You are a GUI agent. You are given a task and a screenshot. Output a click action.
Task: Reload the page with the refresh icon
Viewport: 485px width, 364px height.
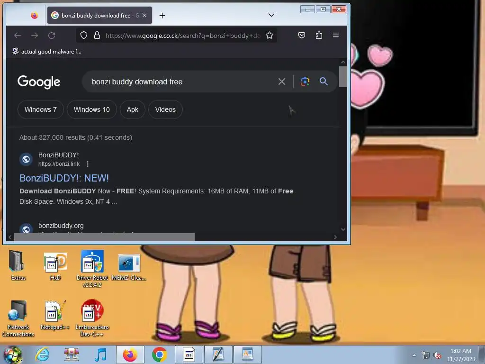click(x=52, y=35)
